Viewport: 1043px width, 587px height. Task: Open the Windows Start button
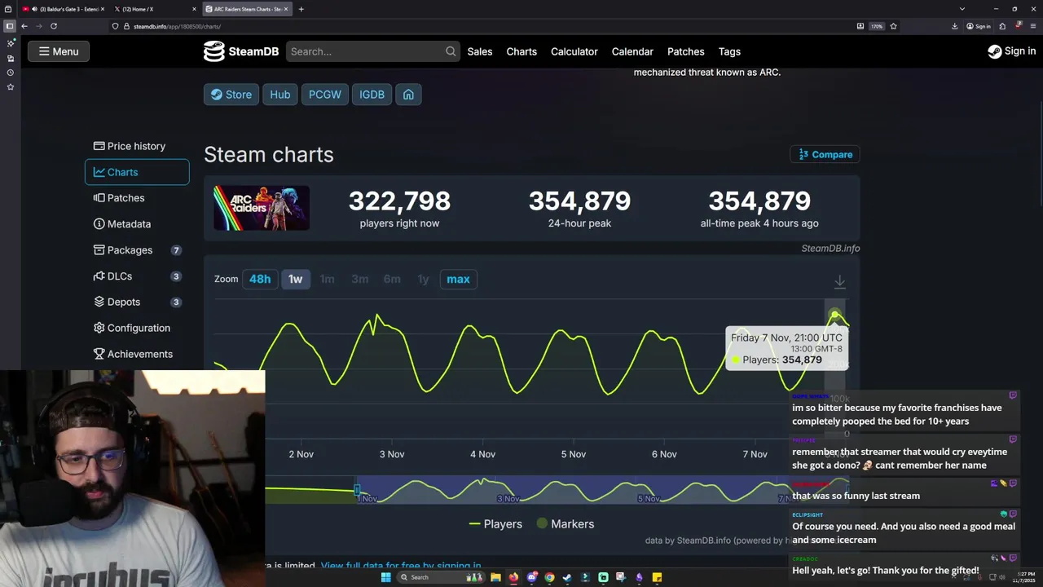coord(386,577)
